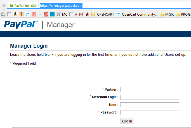Click the Log In button
191x128 pixels.
(127, 121)
